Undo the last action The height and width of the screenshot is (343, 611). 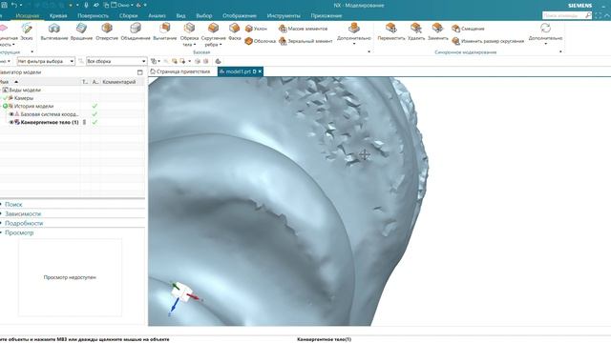tap(14, 5)
